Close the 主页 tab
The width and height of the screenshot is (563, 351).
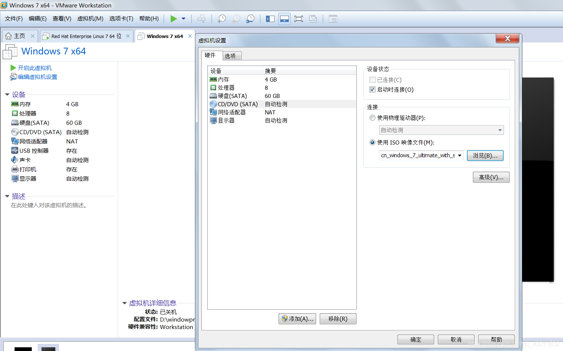pyautogui.click(x=33, y=36)
